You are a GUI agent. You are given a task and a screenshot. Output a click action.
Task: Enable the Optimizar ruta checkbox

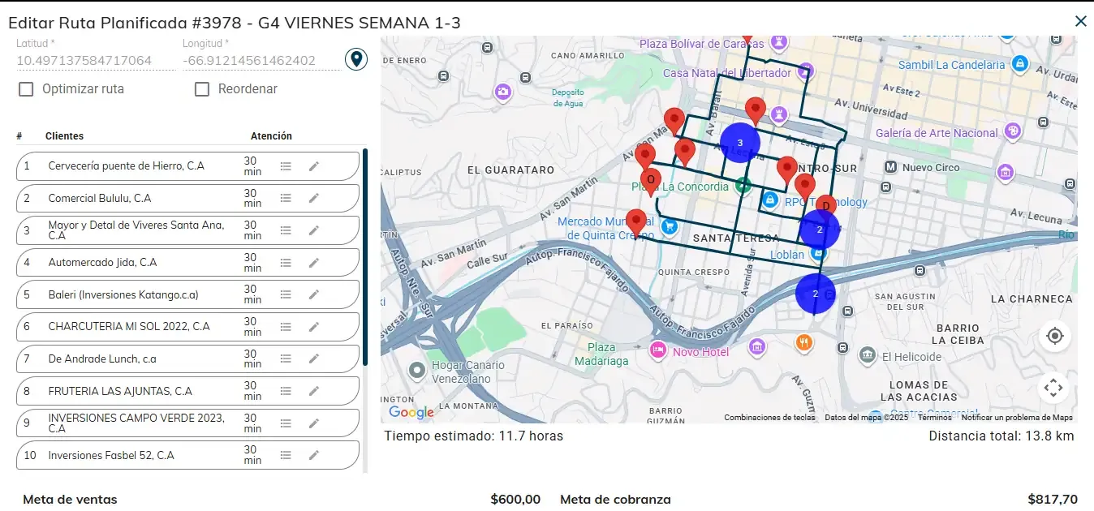coord(27,89)
